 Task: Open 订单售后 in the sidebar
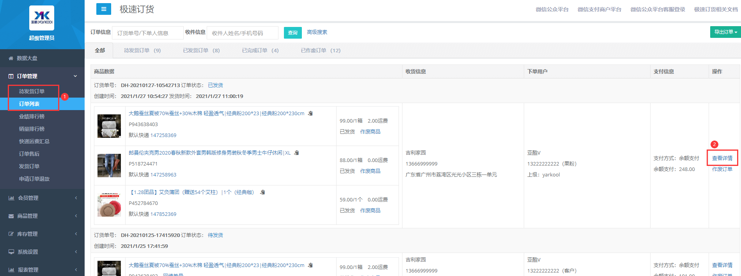pos(29,154)
